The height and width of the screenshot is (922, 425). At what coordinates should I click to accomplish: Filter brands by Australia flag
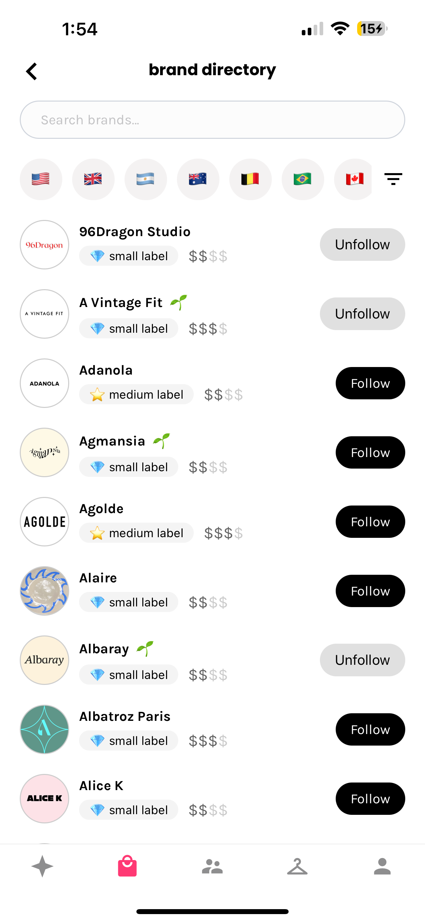click(198, 179)
